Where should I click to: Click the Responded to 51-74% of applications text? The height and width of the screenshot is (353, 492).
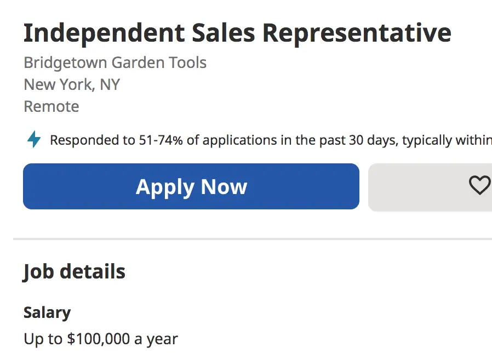(163, 140)
